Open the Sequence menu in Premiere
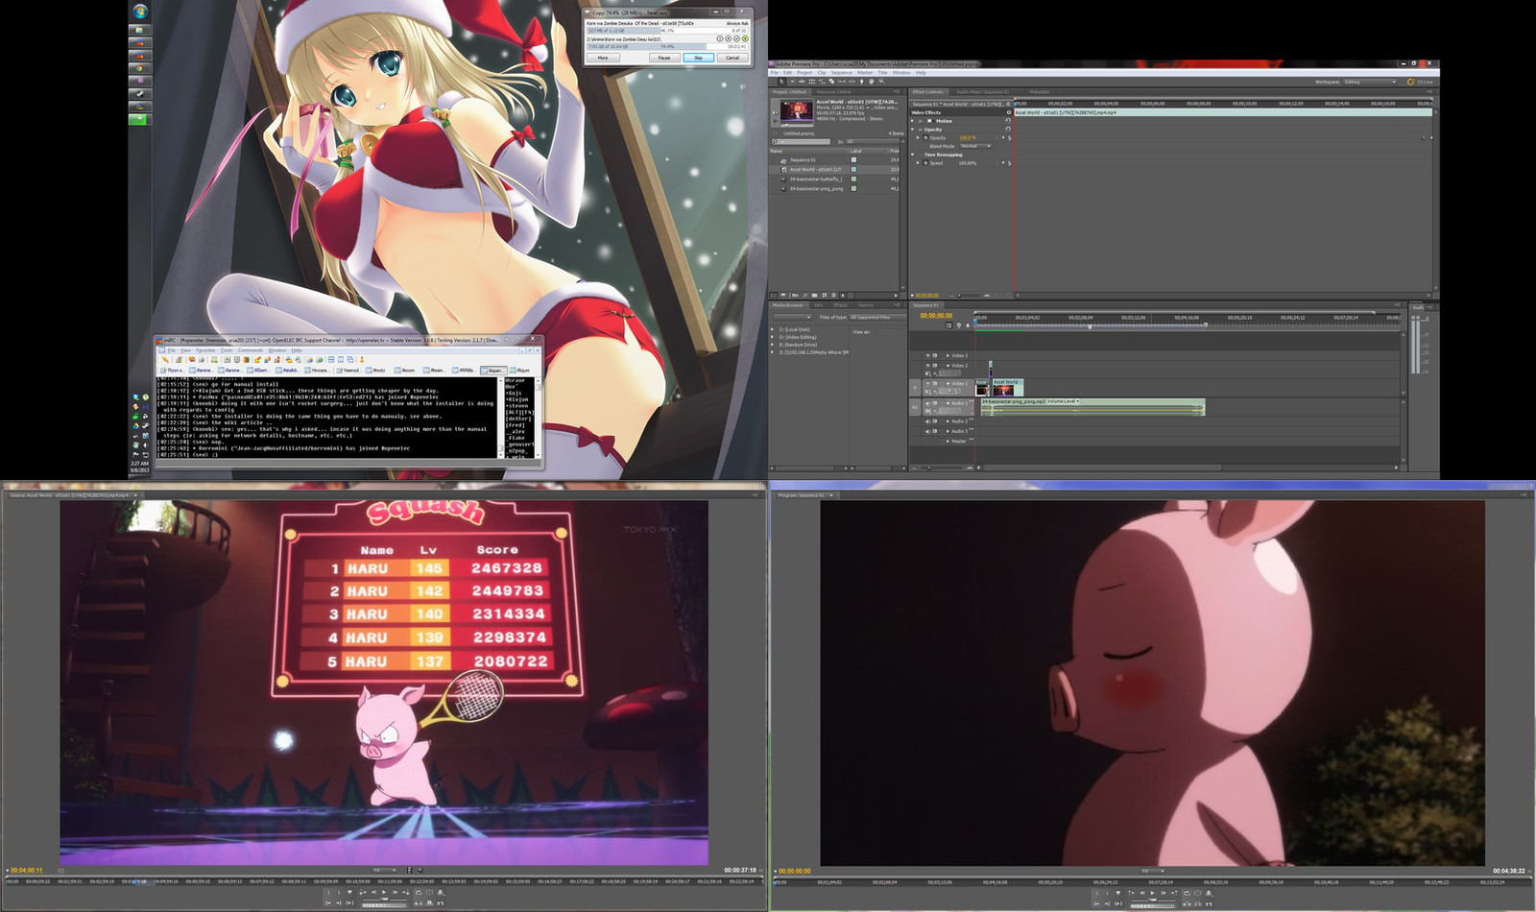 point(842,73)
